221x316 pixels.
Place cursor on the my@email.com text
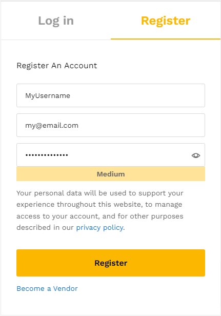52,126
